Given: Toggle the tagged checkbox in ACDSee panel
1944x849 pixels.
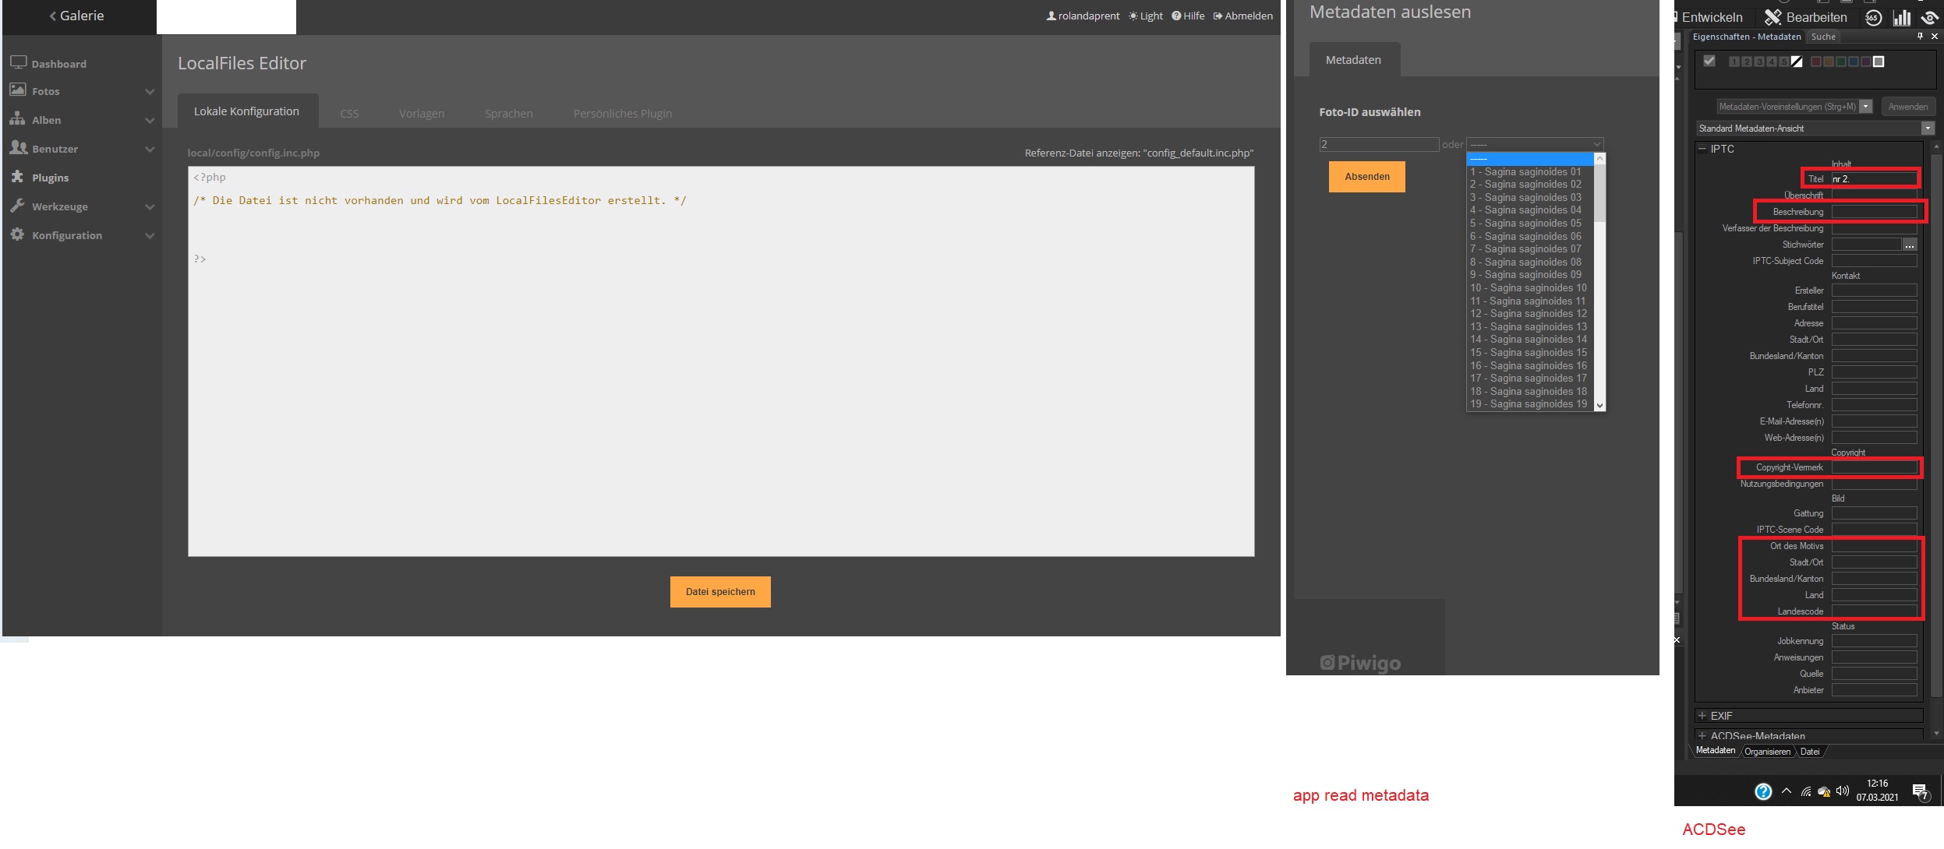Looking at the screenshot, I should (1709, 61).
